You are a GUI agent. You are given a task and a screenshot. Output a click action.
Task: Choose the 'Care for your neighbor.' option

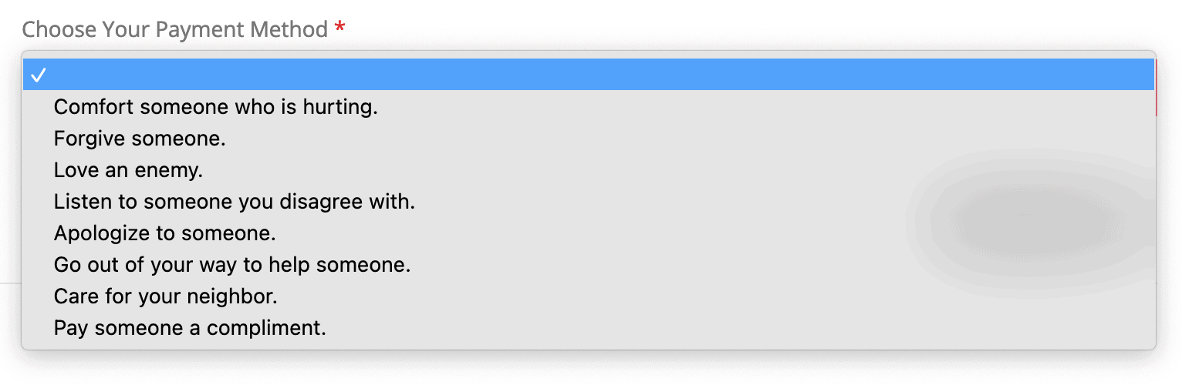pos(165,296)
